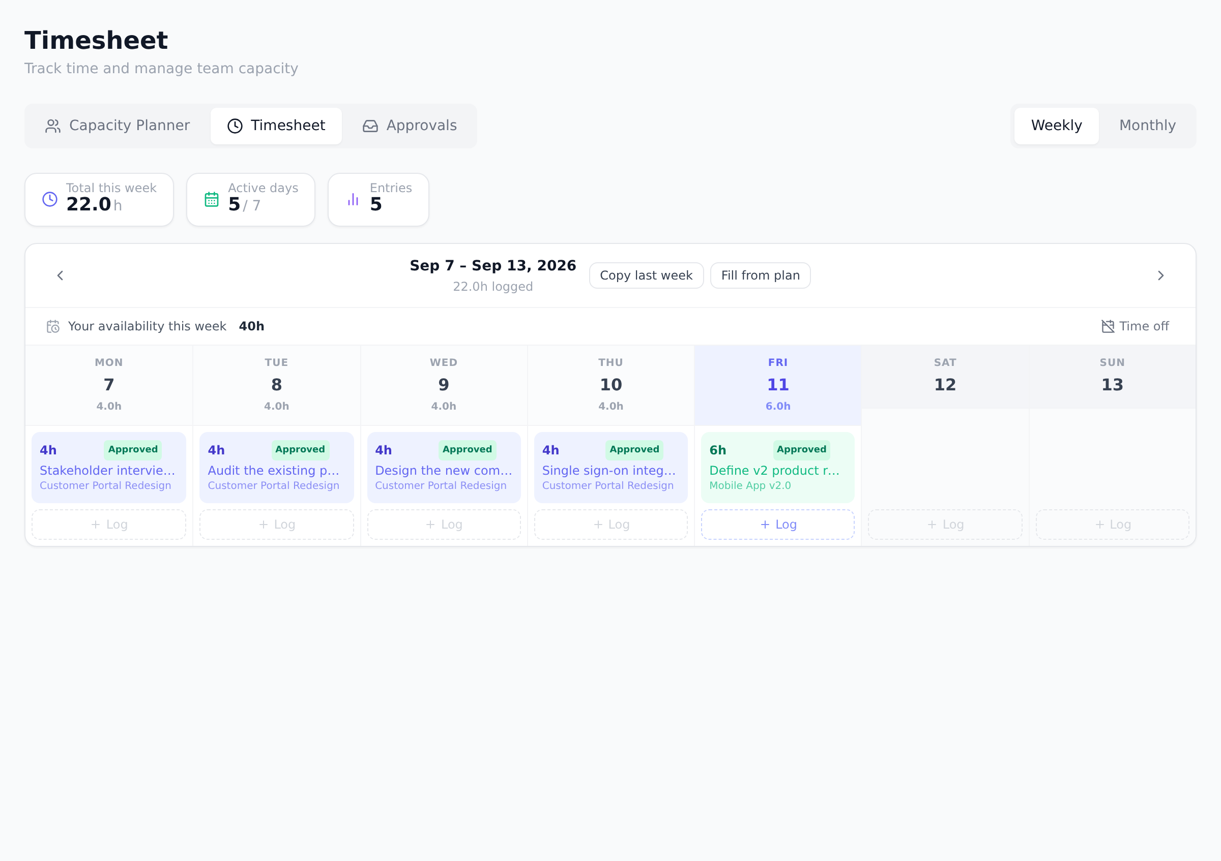The height and width of the screenshot is (861, 1221).
Task: Select the SAT 12 day header
Action: [x=945, y=377]
